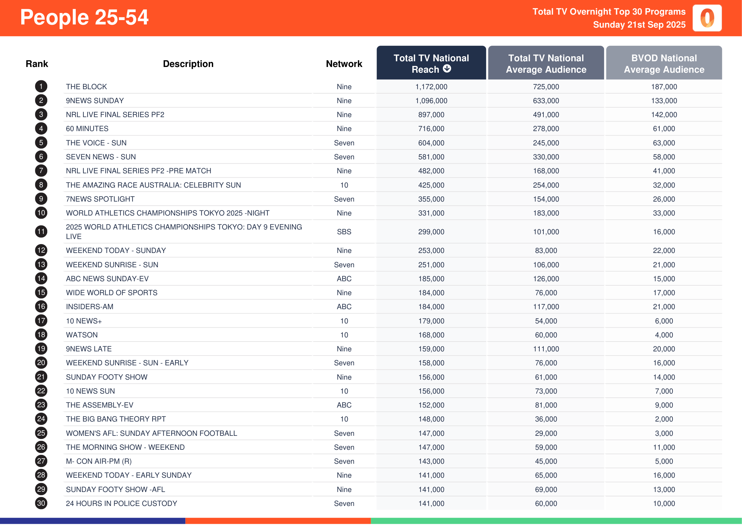Screen dimensions: 742x525
Task: Click rank badge 3 for NRL Live Final Series PF2
Action: 41,115
